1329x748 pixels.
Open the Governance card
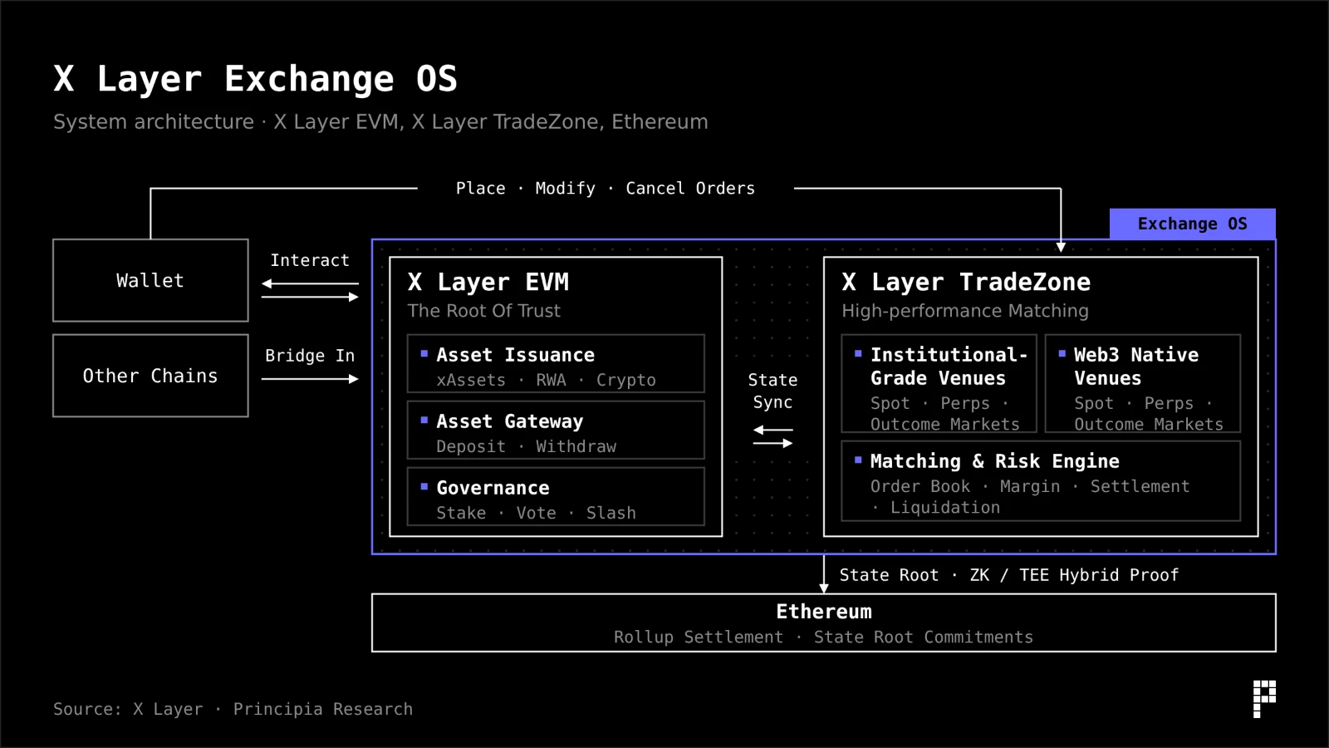click(556, 496)
